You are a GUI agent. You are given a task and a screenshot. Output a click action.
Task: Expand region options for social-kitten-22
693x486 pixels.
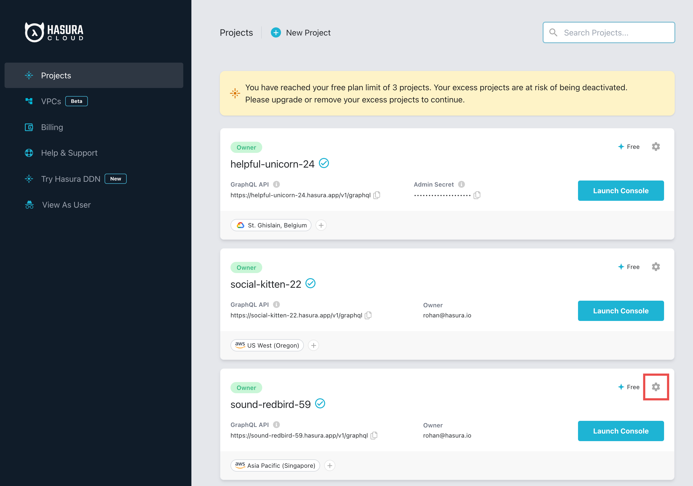pyautogui.click(x=313, y=345)
